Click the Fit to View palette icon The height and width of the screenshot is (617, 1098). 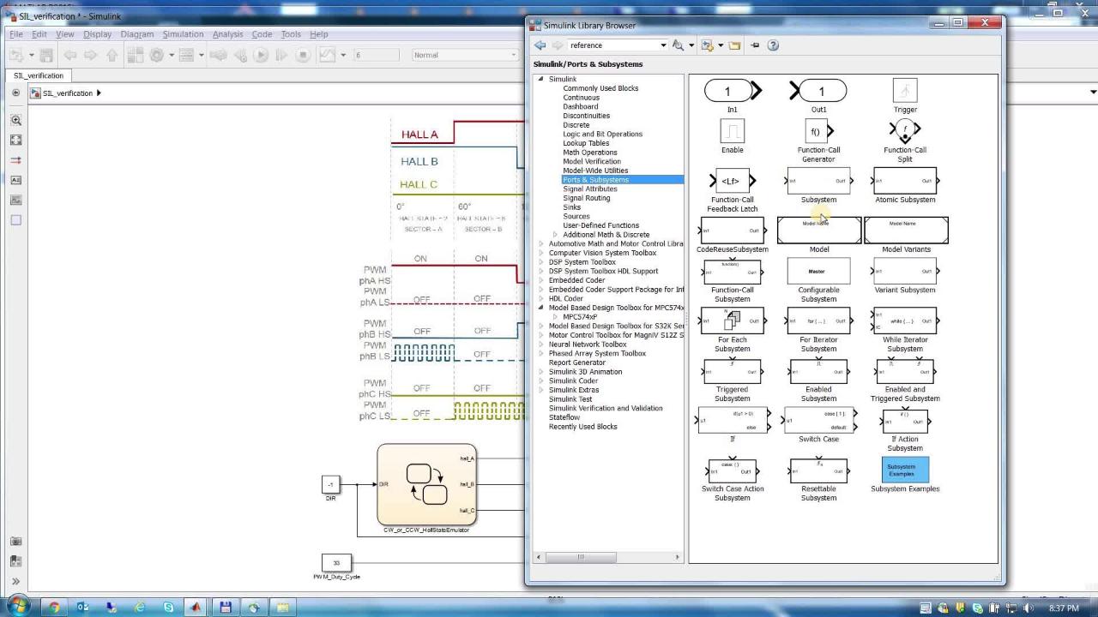[15, 141]
